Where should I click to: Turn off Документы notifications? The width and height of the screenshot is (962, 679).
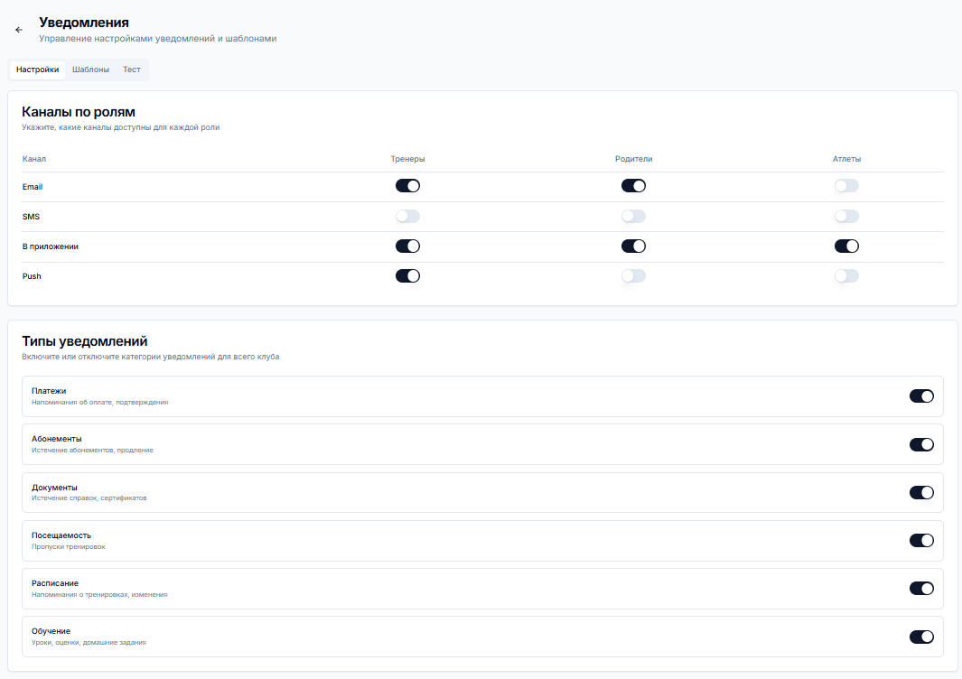click(x=921, y=493)
